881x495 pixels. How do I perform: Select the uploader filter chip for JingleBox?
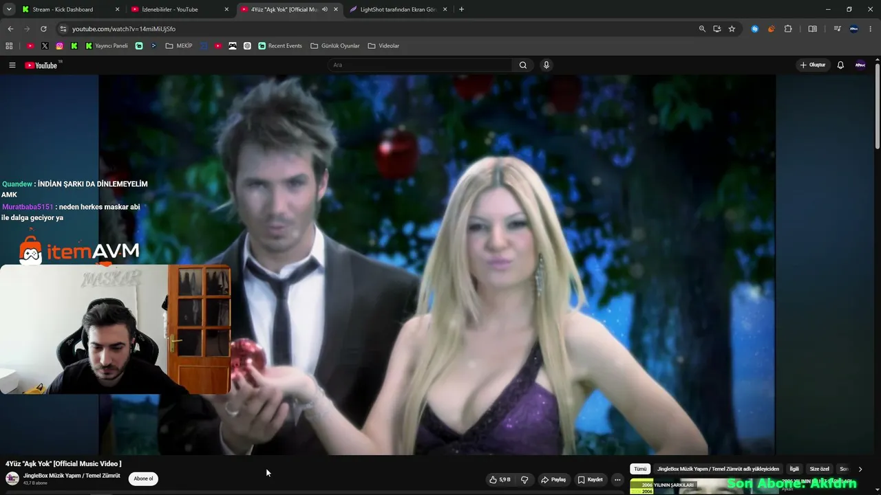coord(718,469)
